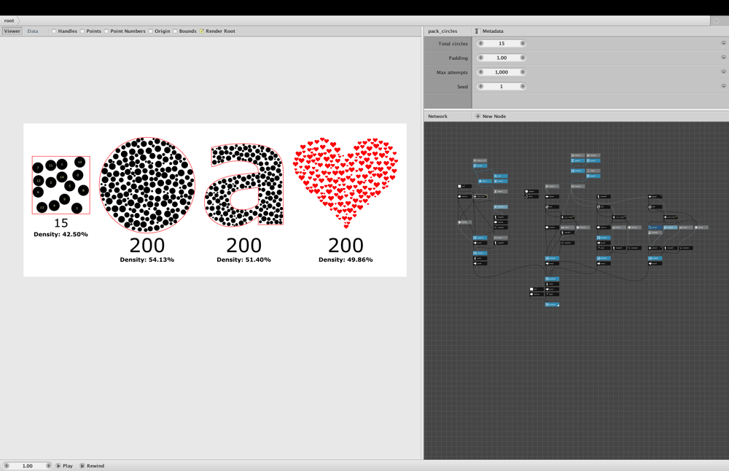Click the circle-packed round shape in viewer
729x471 pixels.
(x=147, y=184)
